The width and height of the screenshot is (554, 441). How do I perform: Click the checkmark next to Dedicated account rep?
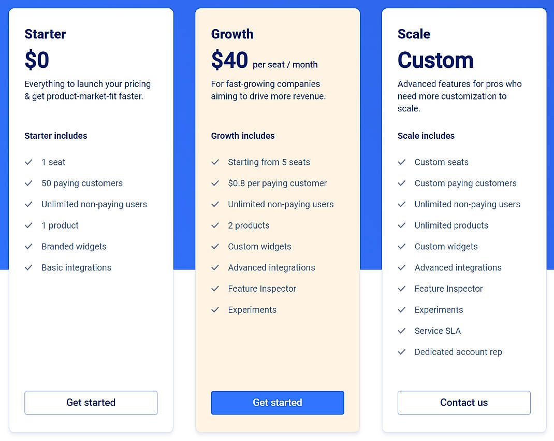point(402,352)
